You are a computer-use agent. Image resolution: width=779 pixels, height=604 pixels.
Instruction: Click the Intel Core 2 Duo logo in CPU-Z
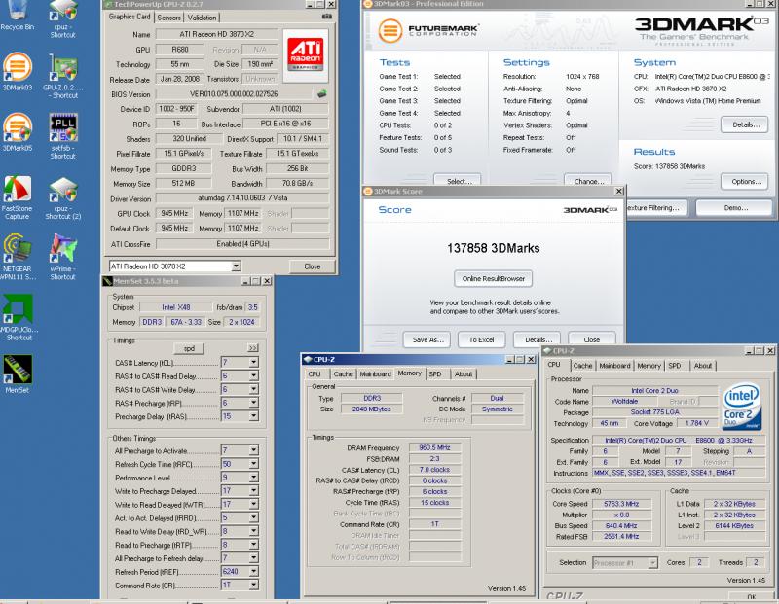742,406
